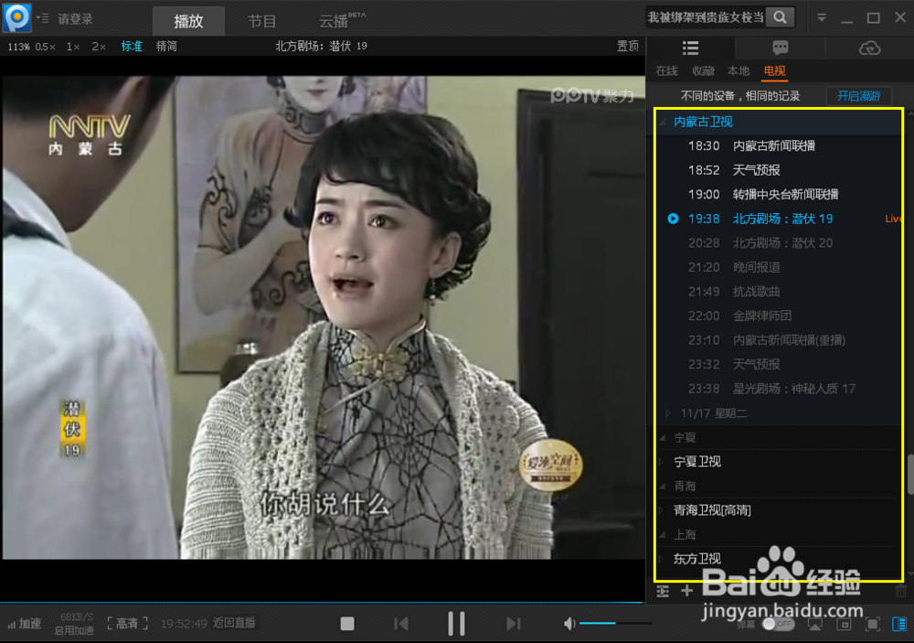Open the main menu beside the logo
This screenshot has height=643, width=914.
pyautogui.click(x=43, y=18)
